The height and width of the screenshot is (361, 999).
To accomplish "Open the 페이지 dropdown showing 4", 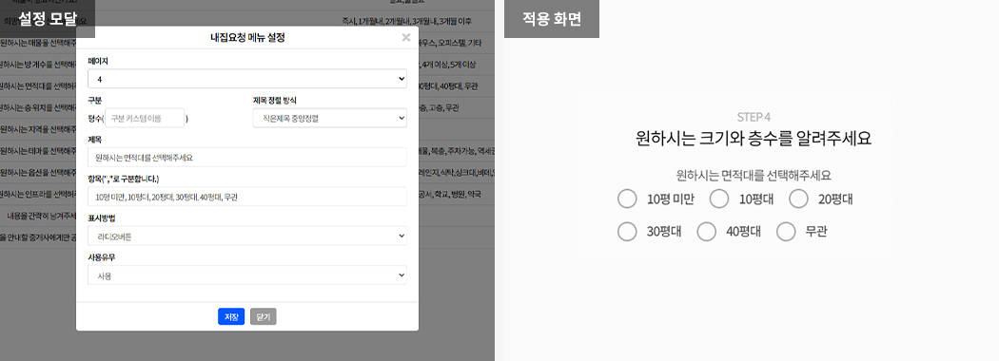I will click(x=247, y=79).
